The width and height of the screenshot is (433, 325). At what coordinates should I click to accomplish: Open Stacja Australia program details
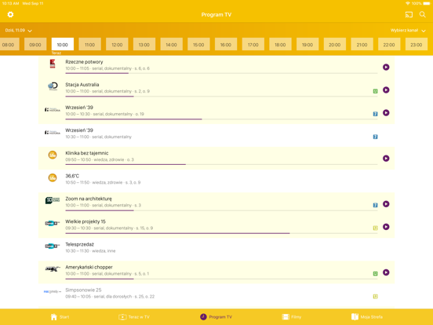216,89
